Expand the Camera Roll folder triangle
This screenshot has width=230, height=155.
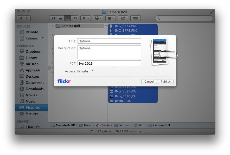[53, 26]
